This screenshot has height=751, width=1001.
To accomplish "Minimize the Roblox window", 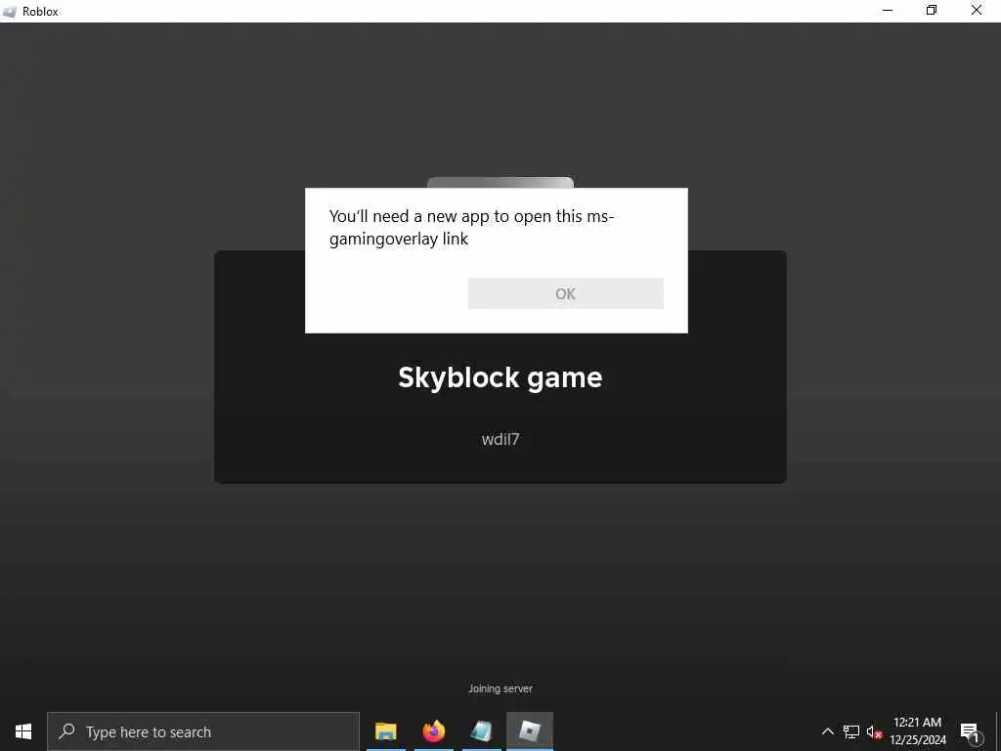I will pyautogui.click(x=888, y=11).
